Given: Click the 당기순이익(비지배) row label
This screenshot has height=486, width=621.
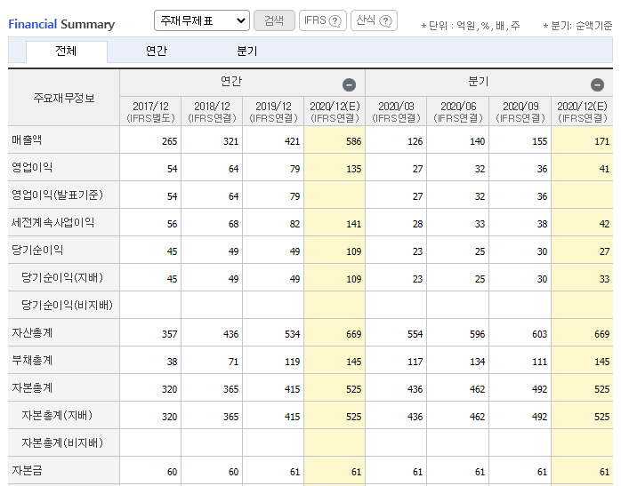Looking at the screenshot, I should (x=67, y=306).
